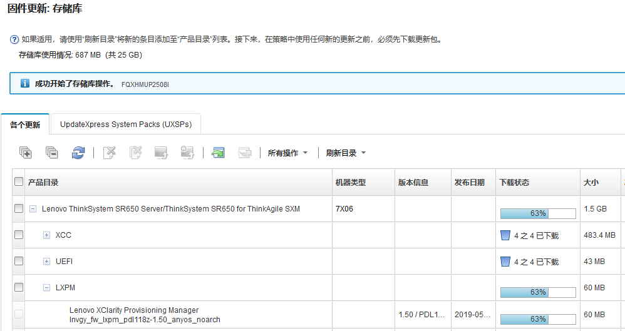Click the Collapse All icon in toolbar
The image size is (625, 331).
[52, 153]
